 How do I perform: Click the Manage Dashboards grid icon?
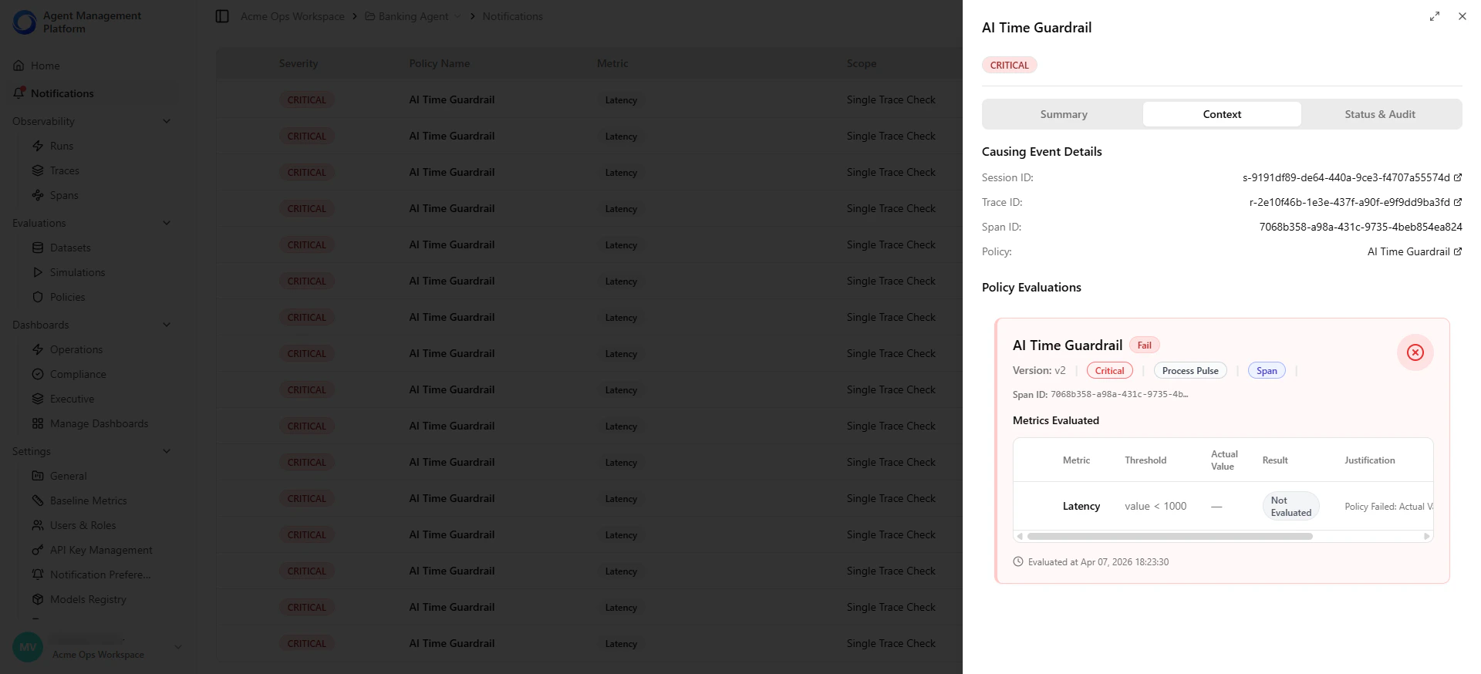tap(38, 423)
